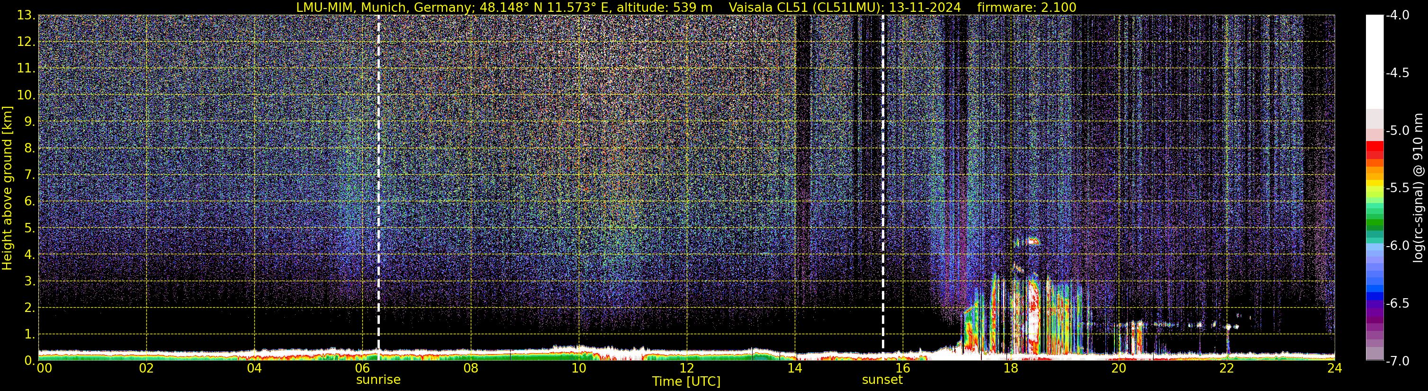The height and width of the screenshot is (391, 1428).
Task: Click the "14" time axis tick label
Action: point(795,369)
